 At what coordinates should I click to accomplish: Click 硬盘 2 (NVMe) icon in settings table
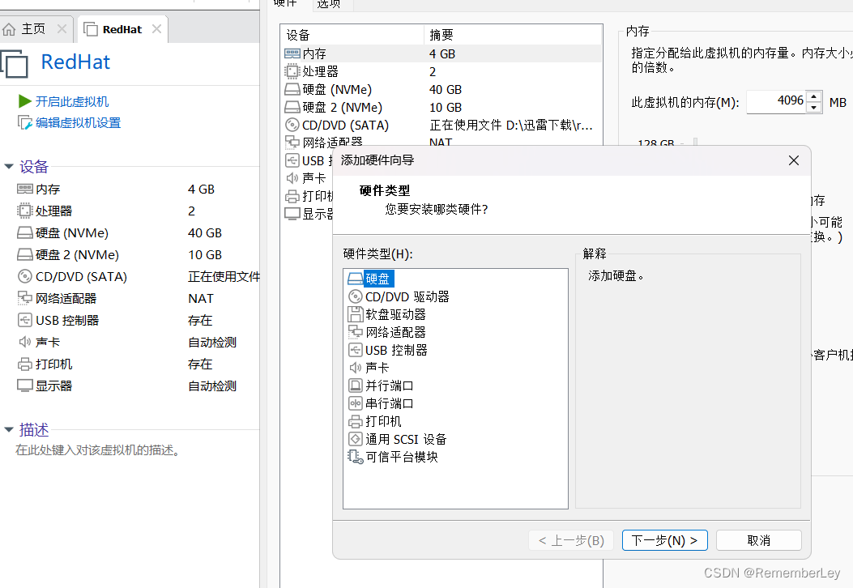click(292, 107)
